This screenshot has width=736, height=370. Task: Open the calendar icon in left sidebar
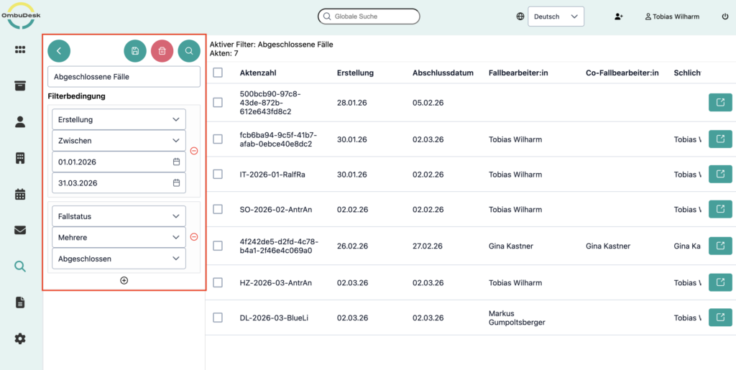coord(20,194)
